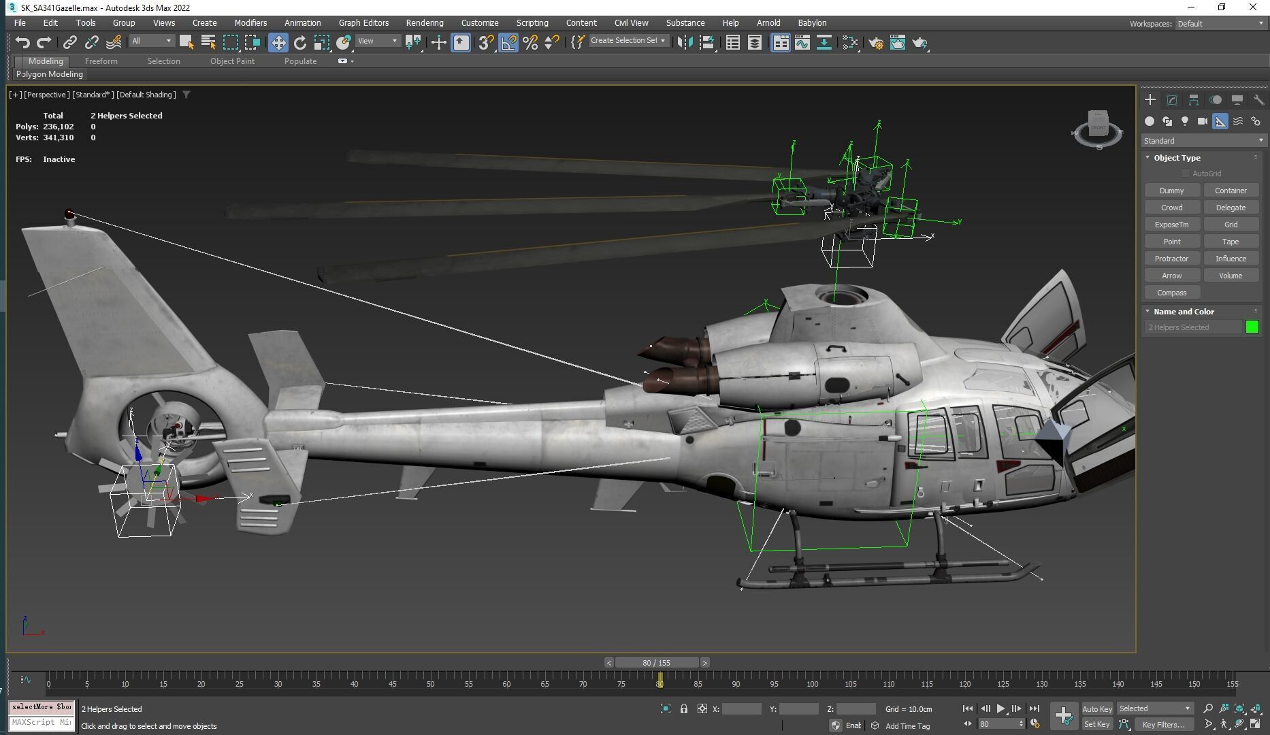Open the Graph Editors menu
The image size is (1270, 735).
point(363,23)
